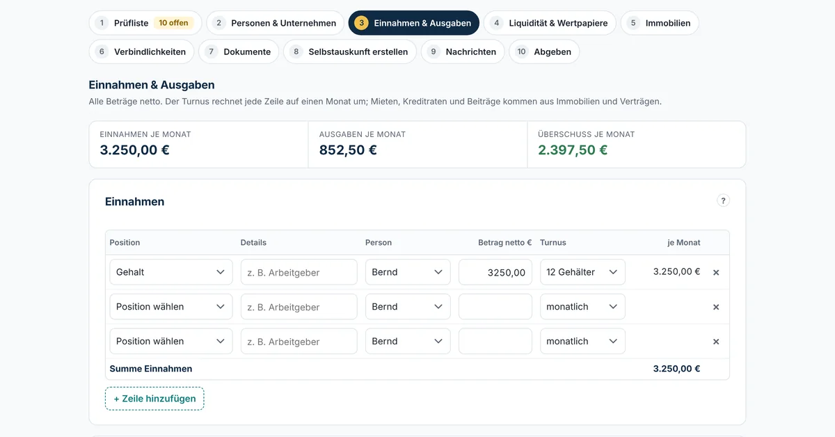835x437 pixels.
Task: Click the Position column header
Action: (x=125, y=243)
